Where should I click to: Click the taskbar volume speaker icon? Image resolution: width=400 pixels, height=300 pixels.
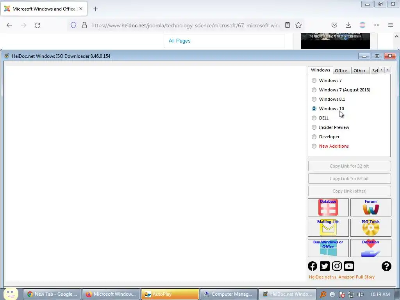[361, 295]
